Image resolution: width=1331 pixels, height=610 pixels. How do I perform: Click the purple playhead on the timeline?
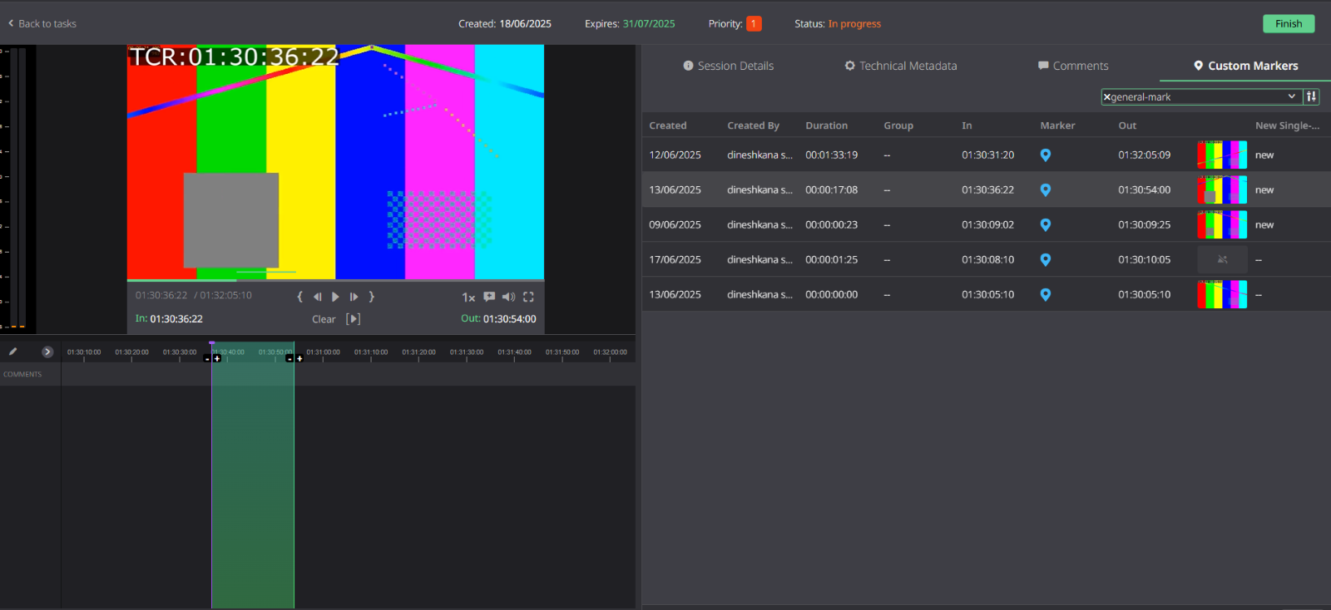click(212, 343)
